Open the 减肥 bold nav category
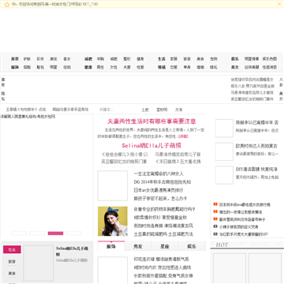 88,59
